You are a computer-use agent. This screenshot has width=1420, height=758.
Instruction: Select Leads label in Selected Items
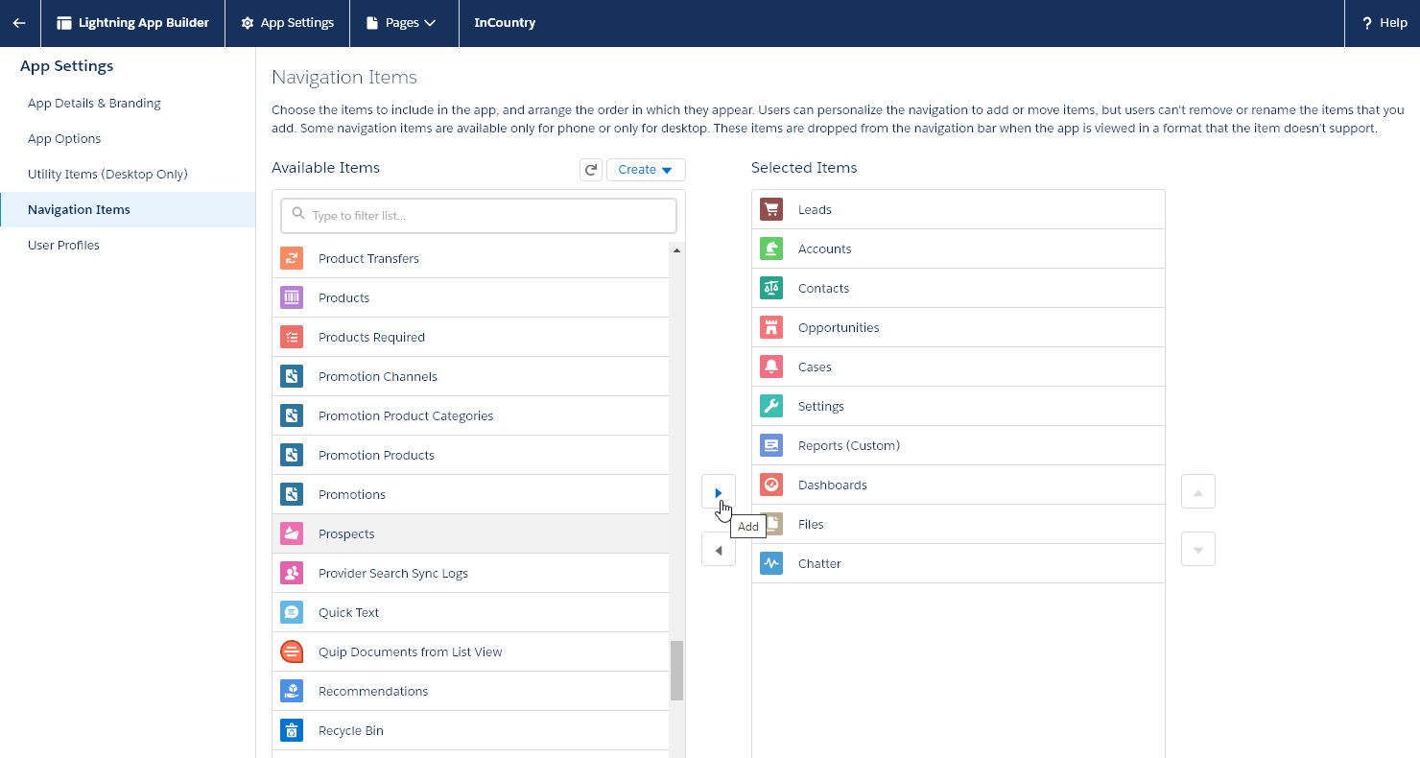(815, 210)
